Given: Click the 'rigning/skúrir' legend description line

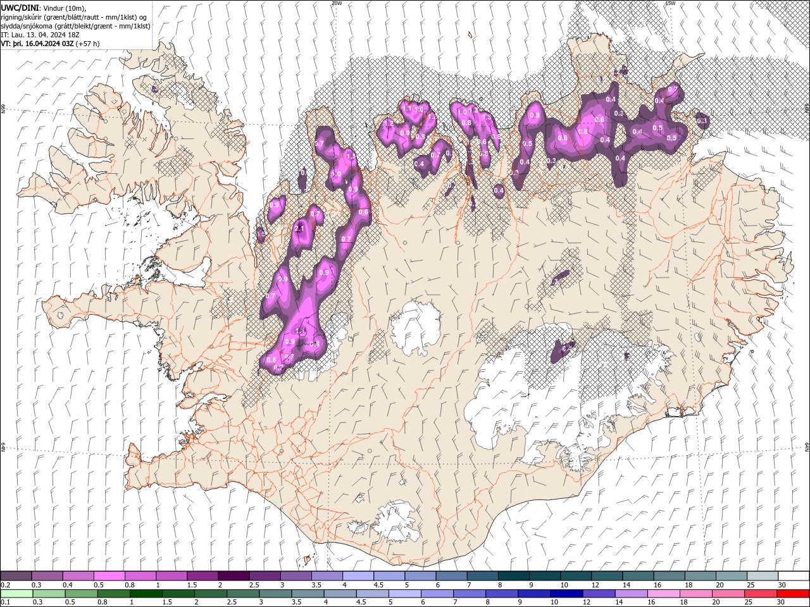Looking at the screenshot, I should 73,16.
